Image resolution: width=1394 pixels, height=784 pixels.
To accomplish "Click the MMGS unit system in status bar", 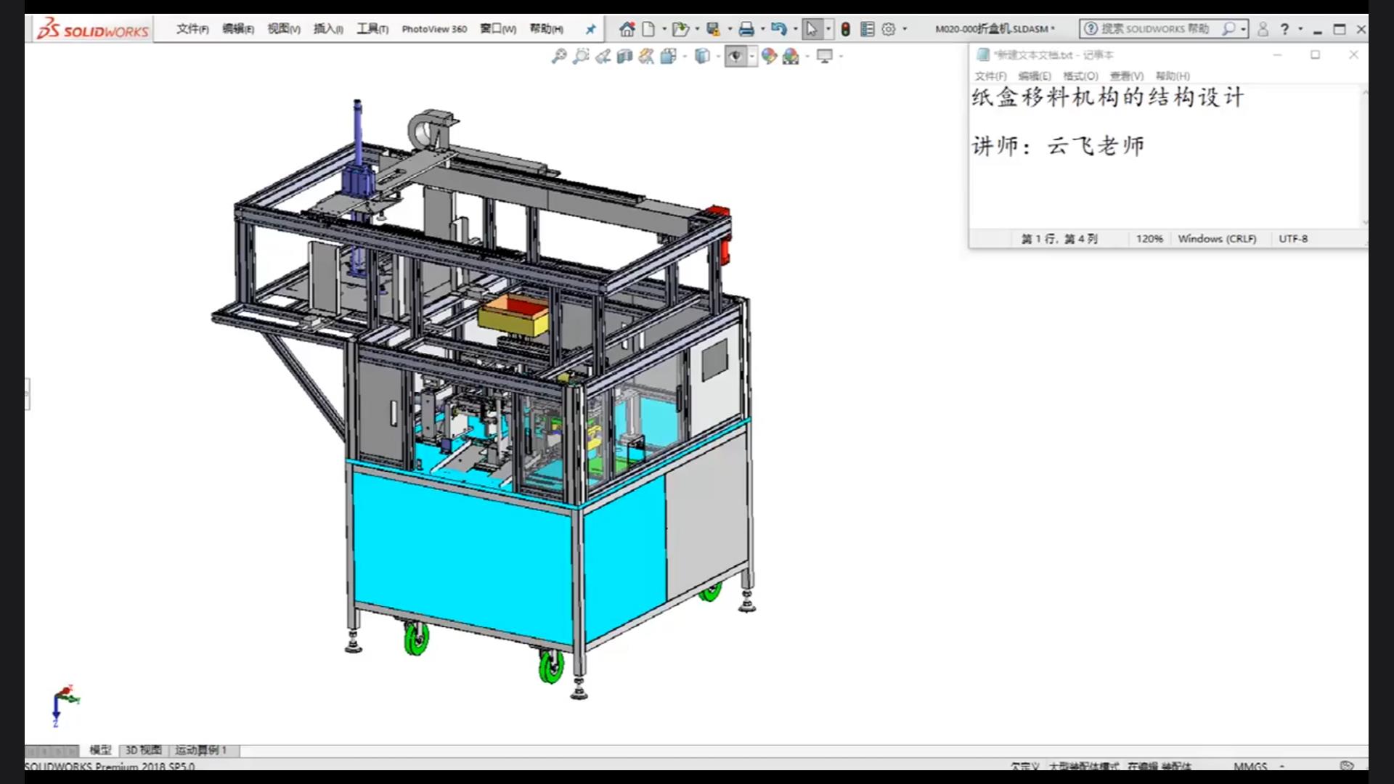I will tap(1250, 766).
